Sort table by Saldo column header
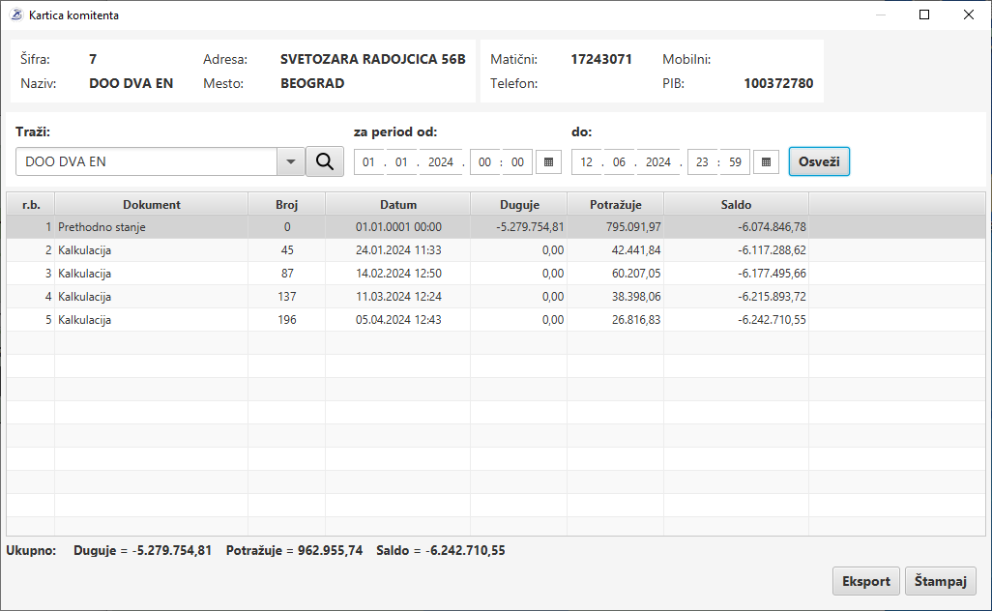Viewport: 992px width, 611px height. pyautogui.click(x=736, y=205)
